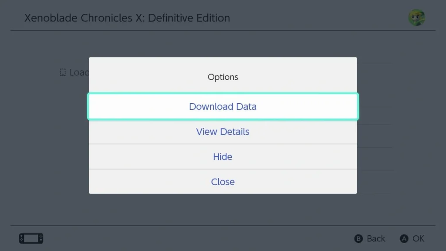Click the divider between Hide and Close
The height and width of the screenshot is (251, 446).
pos(223,169)
